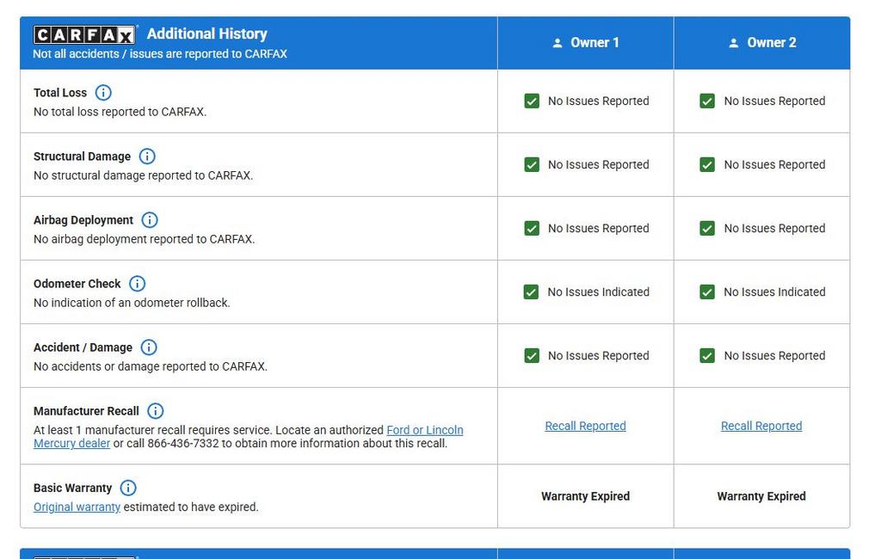
Task: Open Manufacturer Recall info icon
Action: (155, 411)
